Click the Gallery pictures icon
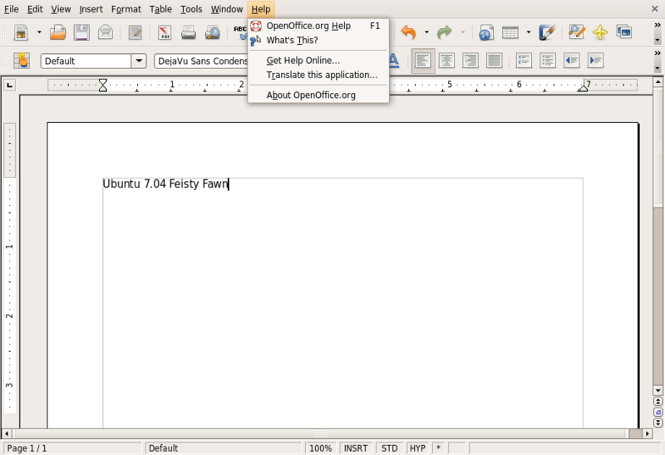Screen dimensions: 665x455 [x=624, y=32]
